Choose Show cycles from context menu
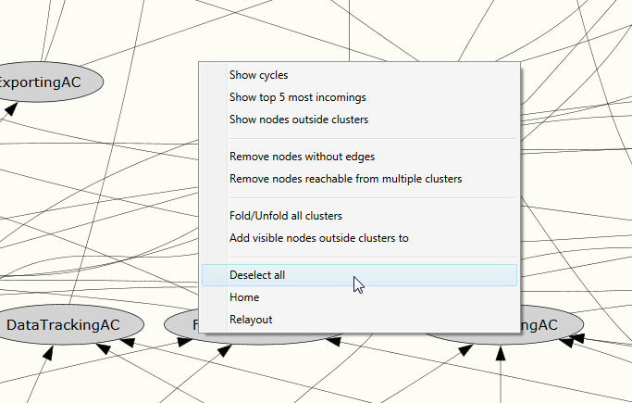The width and height of the screenshot is (632, 403). point(359,75)
